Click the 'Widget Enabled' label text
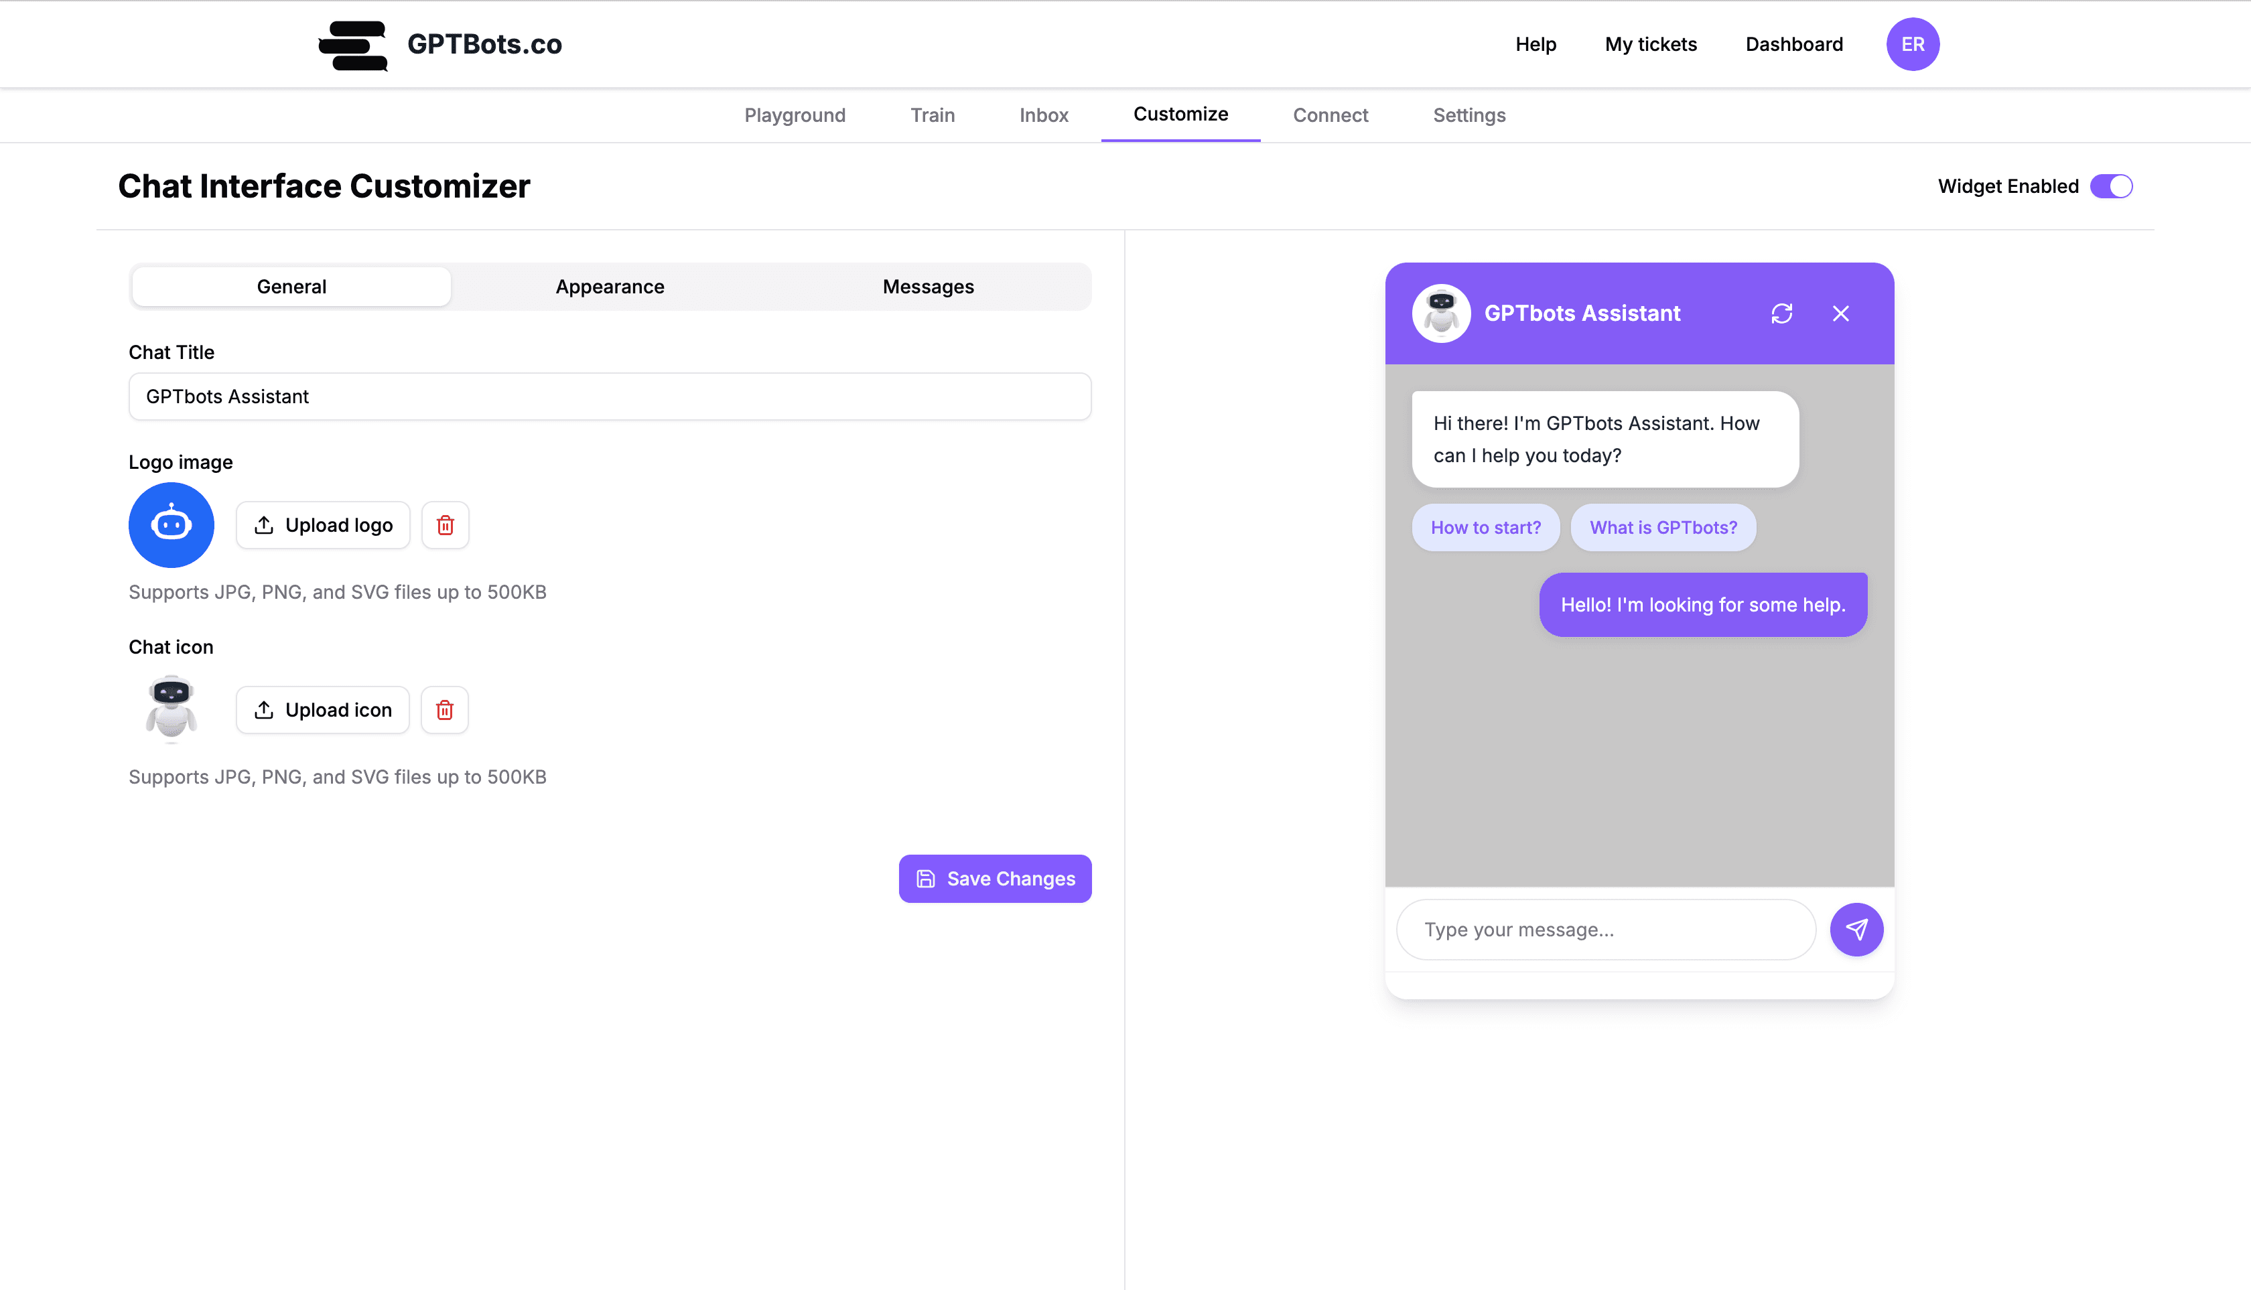Image resolution: width=2251 pixels, height=1290 pixels. [2008, 186]
